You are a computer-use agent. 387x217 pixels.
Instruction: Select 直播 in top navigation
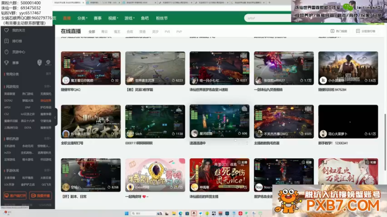(x=67, y=18)
